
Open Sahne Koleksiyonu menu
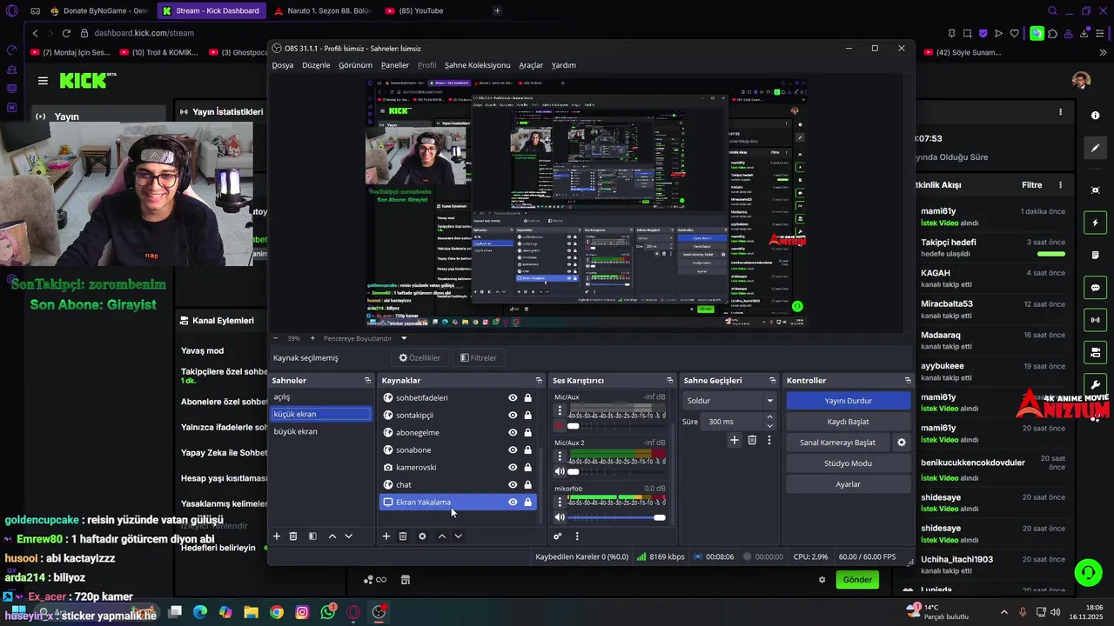[x=477, y=65]
